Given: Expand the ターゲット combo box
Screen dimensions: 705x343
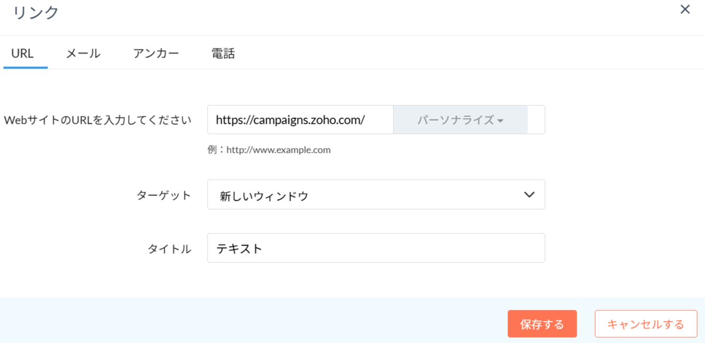Looking at the screenshot, I should pos(375,195).
